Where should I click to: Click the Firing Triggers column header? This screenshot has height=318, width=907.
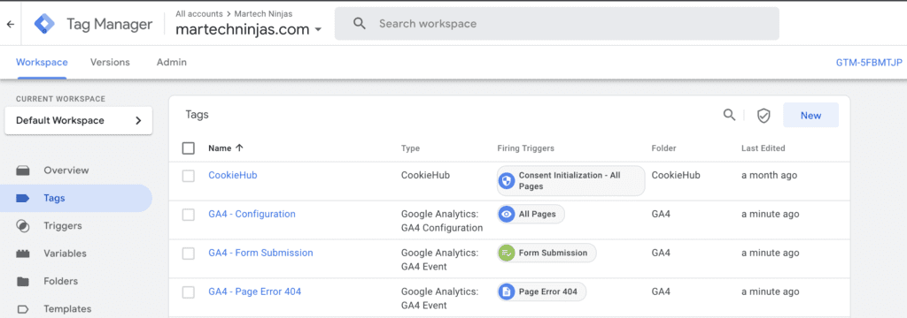coord(525,148)
